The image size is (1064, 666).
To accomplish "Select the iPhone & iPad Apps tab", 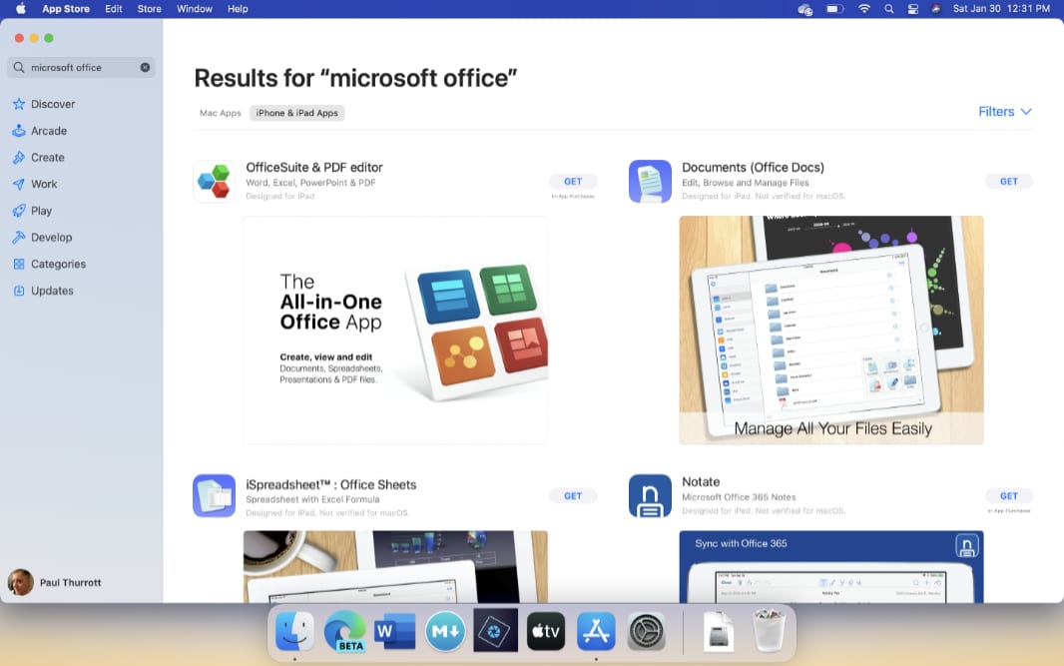I will (x=297, y=113).
